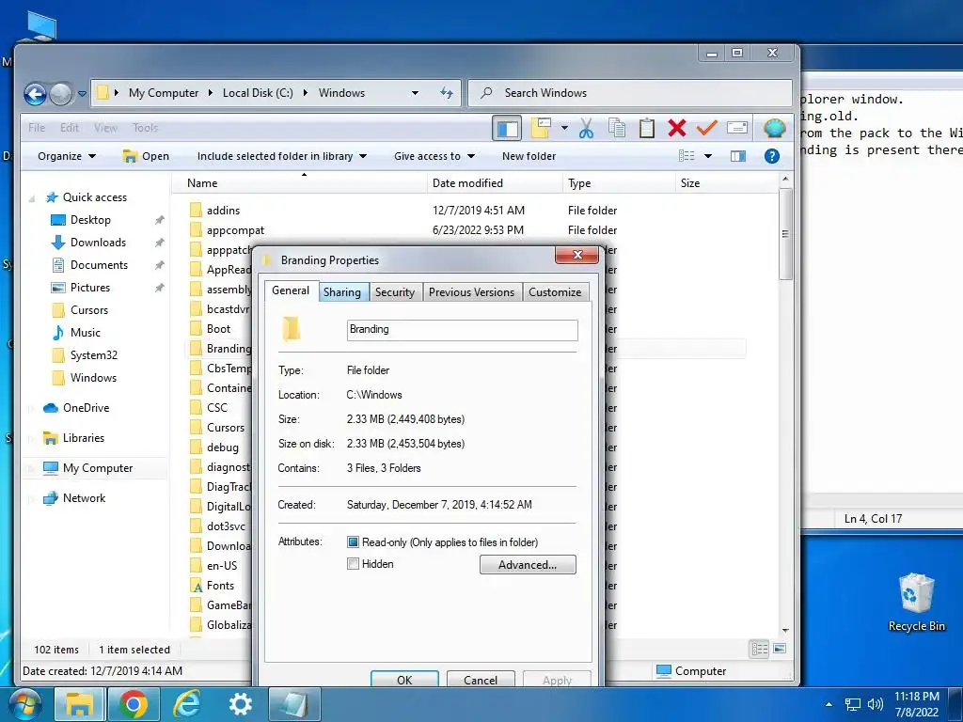Select My Computer in navigation pane
This screenshot has width=963, height=722.
click(98, 468)
